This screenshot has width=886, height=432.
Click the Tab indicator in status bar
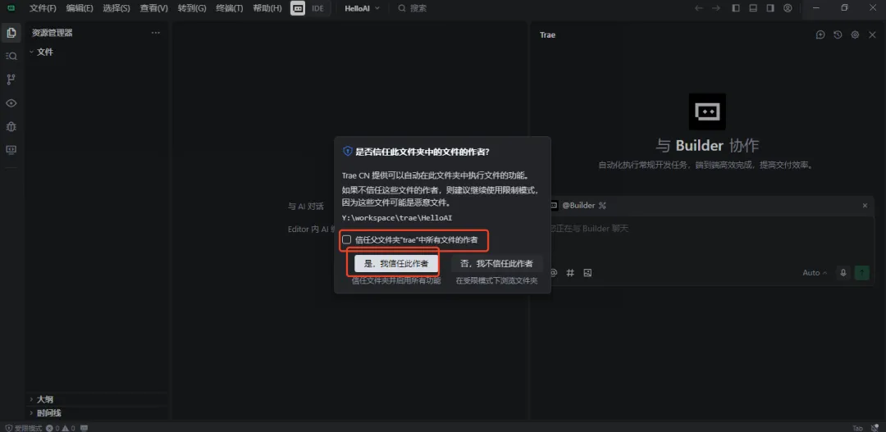click(857, 428)
